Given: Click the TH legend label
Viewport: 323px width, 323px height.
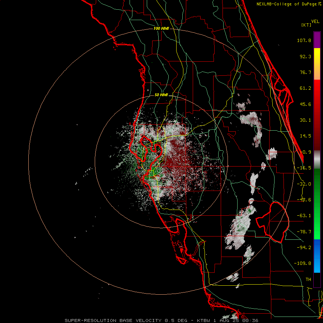Looking at the screenshot, I should (308, 280).
